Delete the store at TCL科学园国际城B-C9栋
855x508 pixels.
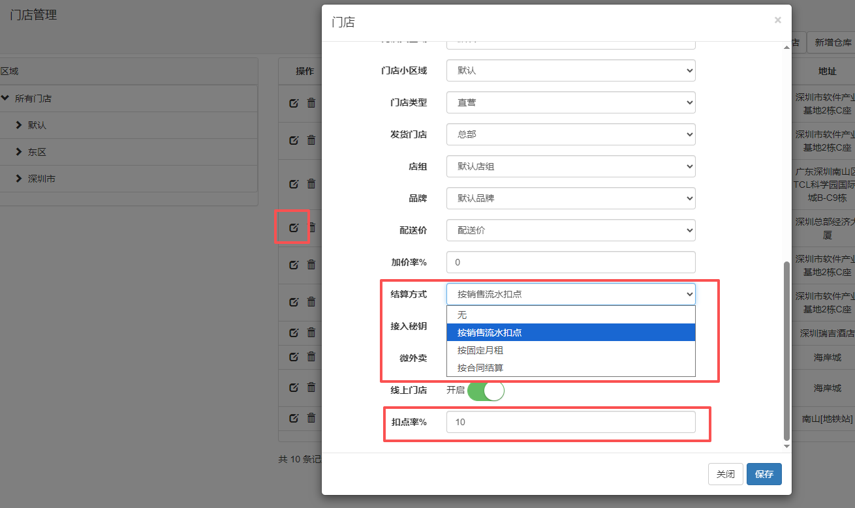tap(311, 184)
